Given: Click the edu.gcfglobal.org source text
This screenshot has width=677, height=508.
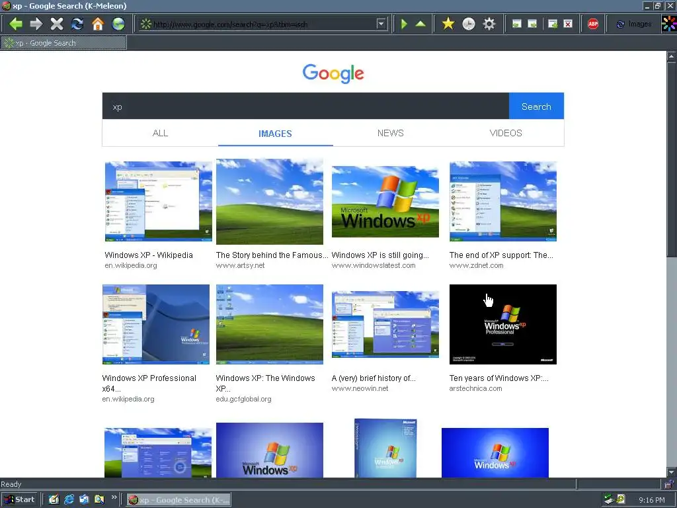Looking at the screenshot, I should (x=243, y=399).
